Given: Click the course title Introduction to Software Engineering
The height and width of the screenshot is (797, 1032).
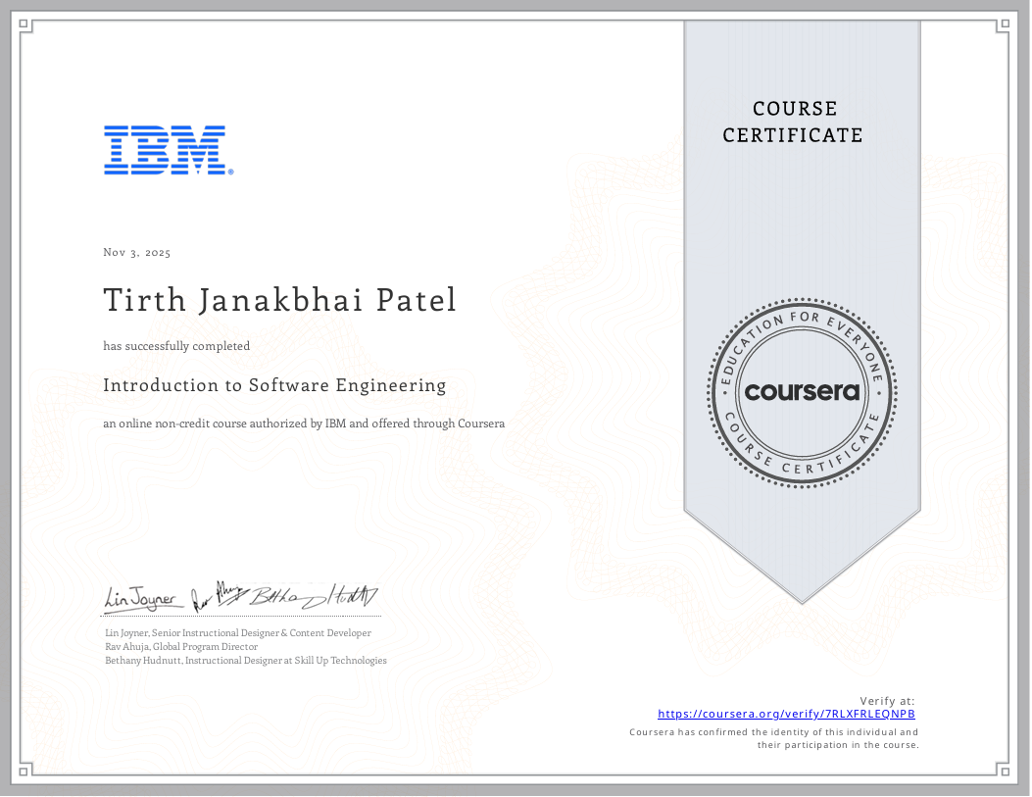Looking at the screenshot, I should point(274,385).
